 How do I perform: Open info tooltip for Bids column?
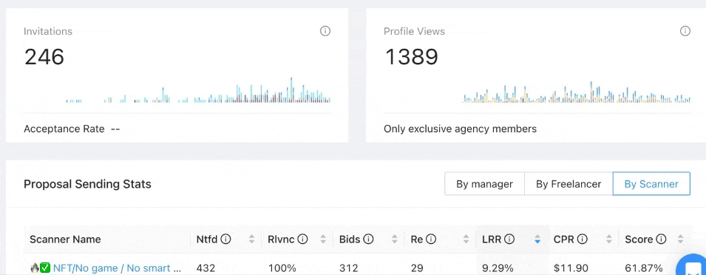pyautogui.click(x=368, y=240)
